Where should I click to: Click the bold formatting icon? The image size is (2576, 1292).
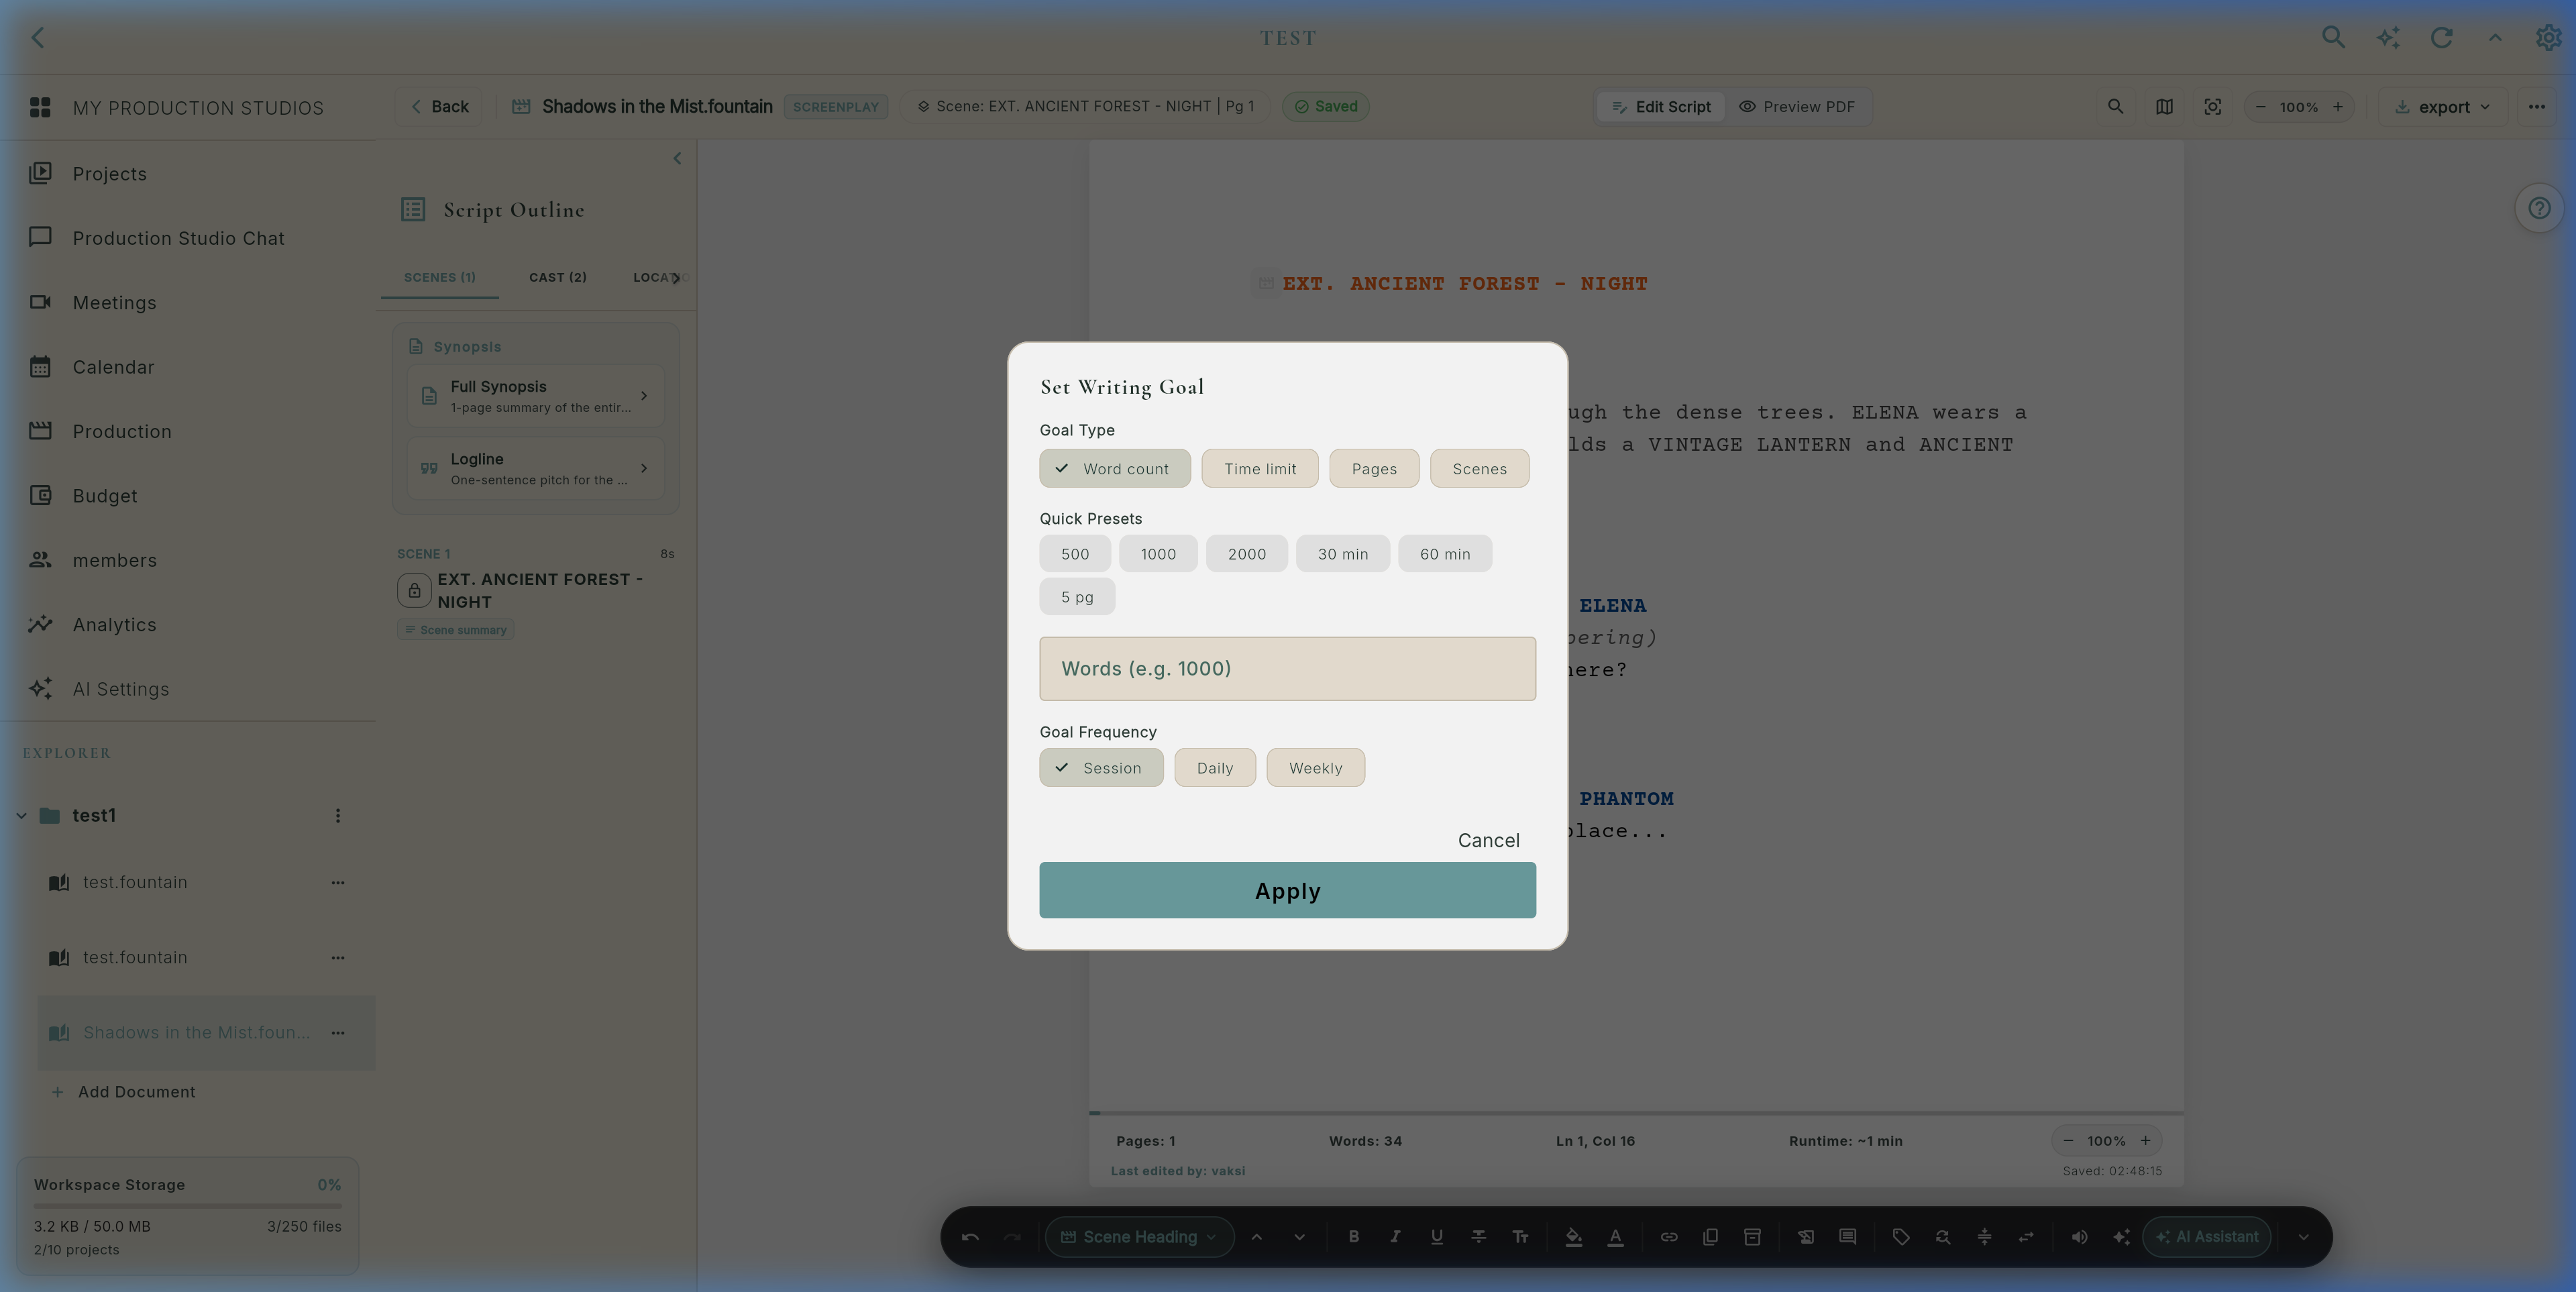coord(1353,1237)
